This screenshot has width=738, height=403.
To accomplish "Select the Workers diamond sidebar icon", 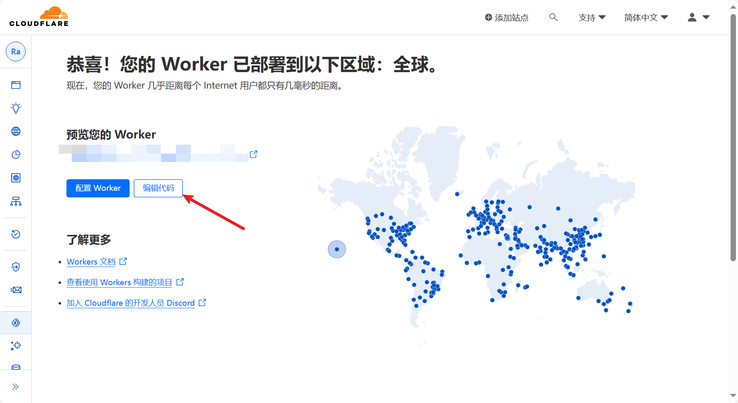I will point(16,323).
